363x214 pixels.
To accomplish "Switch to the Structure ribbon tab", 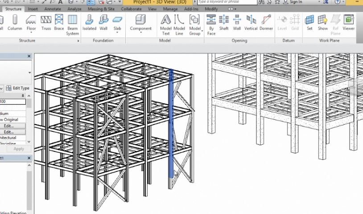I will (13, 9).
